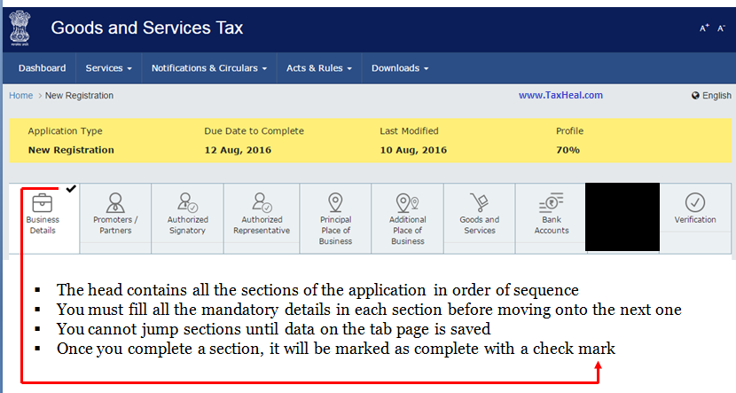736x393 pixels.
Task: Select Principal Place of Business pin icon
Action: 335,201
